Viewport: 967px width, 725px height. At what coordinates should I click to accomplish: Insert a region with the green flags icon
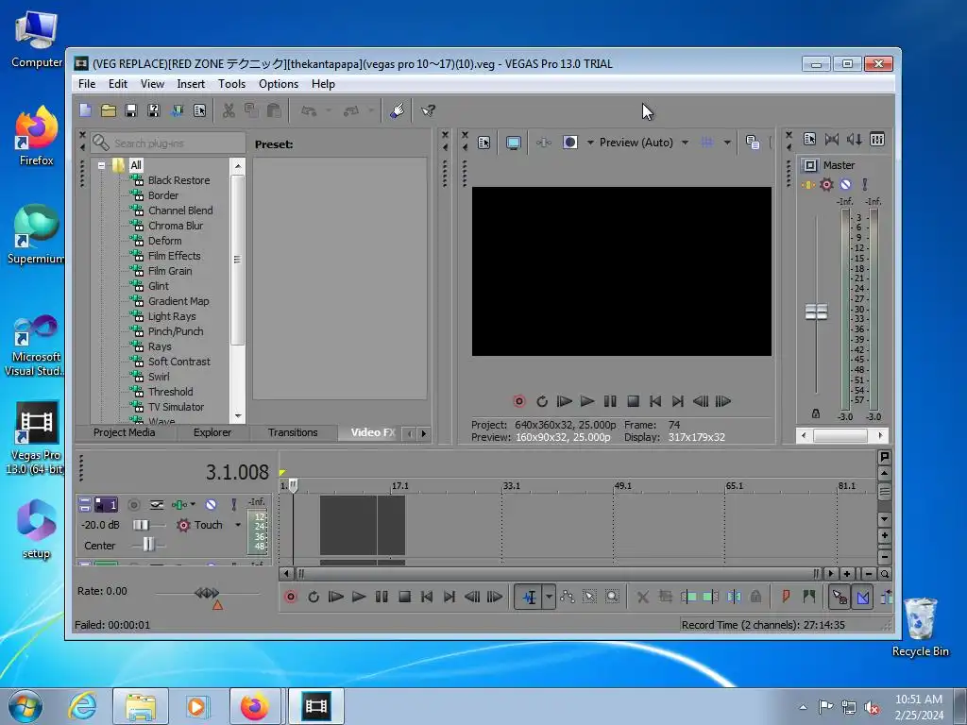(x=808, y=597)
